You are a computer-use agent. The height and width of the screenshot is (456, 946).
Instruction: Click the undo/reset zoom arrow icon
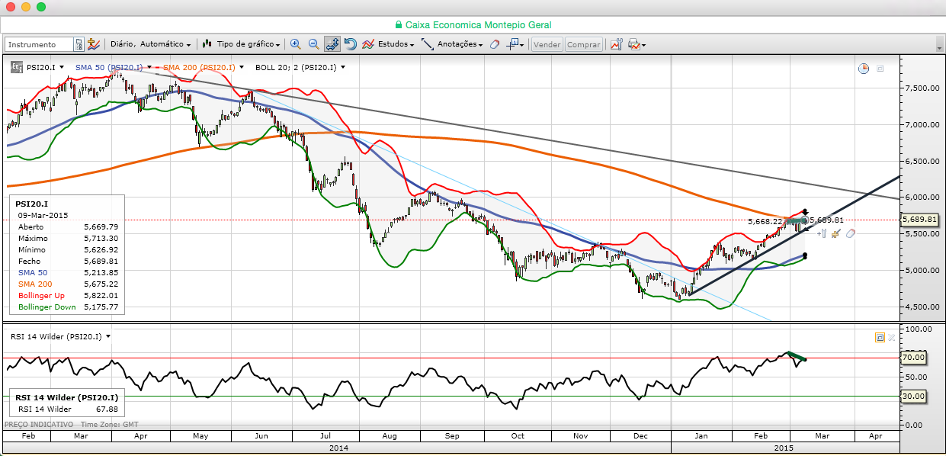tap(351, 45)
